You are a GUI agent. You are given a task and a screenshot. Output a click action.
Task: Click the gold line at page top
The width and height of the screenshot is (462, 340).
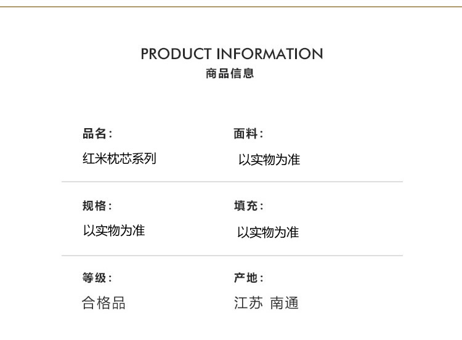coord(231,7)
